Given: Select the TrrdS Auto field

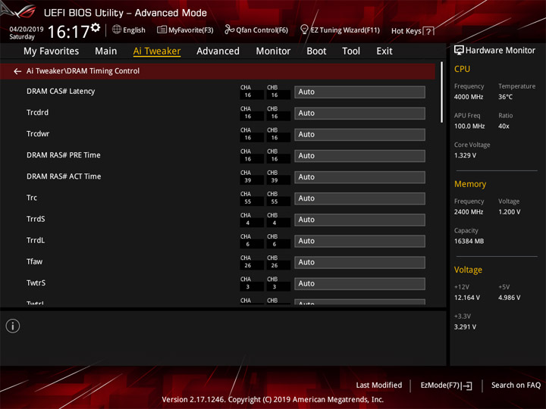Looking at the screenshot, I should coord(359,220).
